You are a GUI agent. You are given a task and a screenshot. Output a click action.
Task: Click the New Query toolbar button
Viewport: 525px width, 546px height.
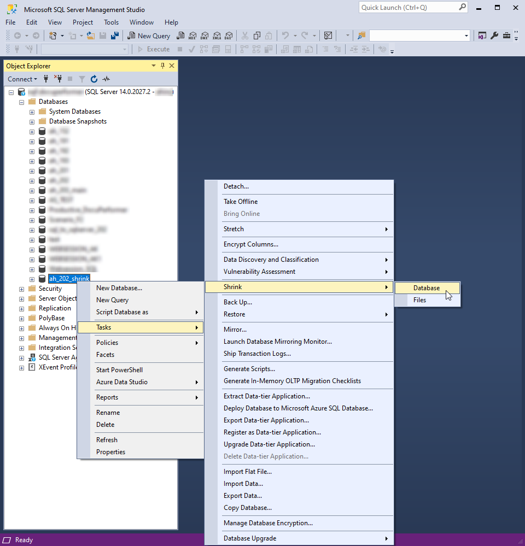149,36
